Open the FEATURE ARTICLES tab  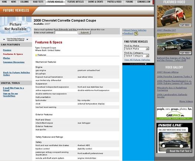(76, 2)
